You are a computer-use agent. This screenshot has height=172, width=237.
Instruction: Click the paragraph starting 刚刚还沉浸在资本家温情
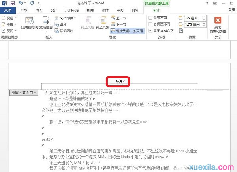coord(123,105)
